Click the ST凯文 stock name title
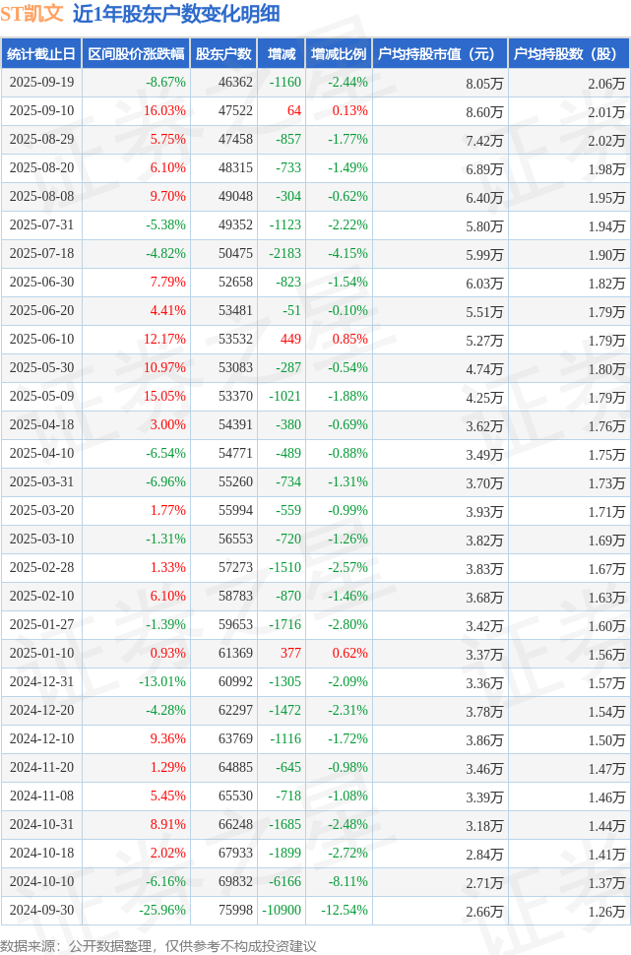 pos(32,14)
